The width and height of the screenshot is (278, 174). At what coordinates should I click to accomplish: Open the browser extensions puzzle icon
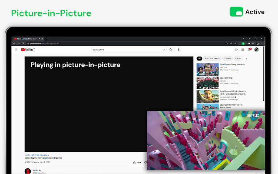click(x=249, y=43)
